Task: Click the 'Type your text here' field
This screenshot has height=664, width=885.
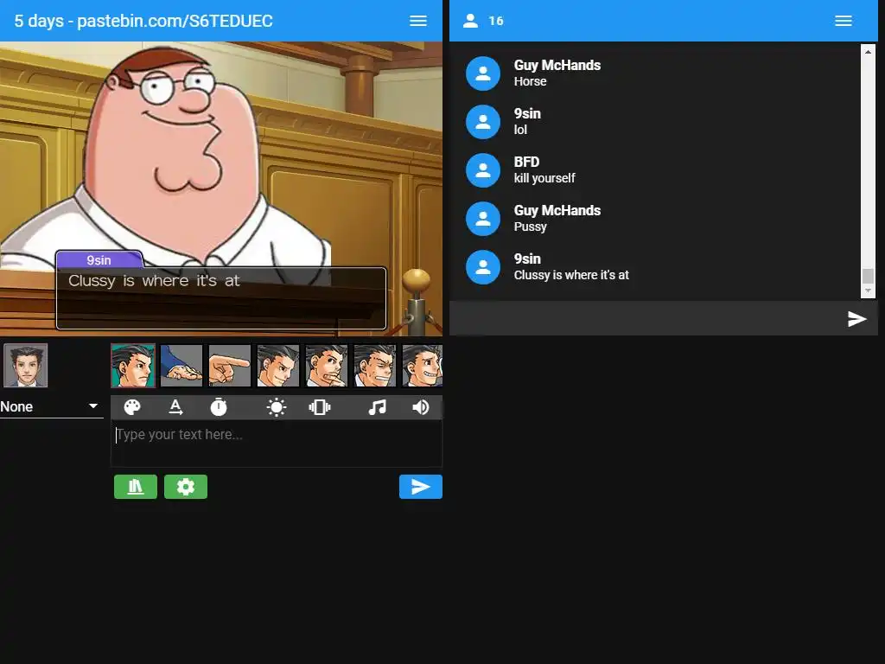Action: coord(277,444)
